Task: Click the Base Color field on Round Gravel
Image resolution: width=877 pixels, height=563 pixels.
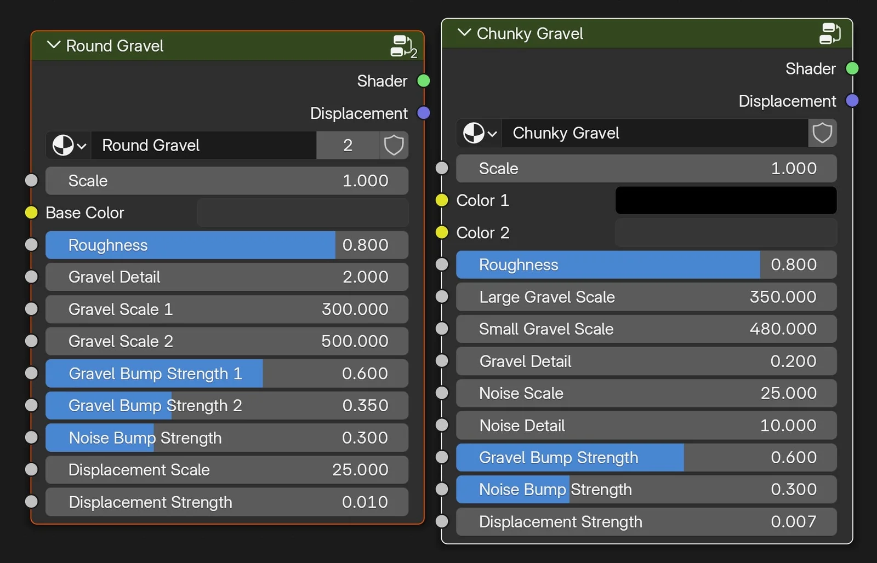Action: click(x=302, y=213)
